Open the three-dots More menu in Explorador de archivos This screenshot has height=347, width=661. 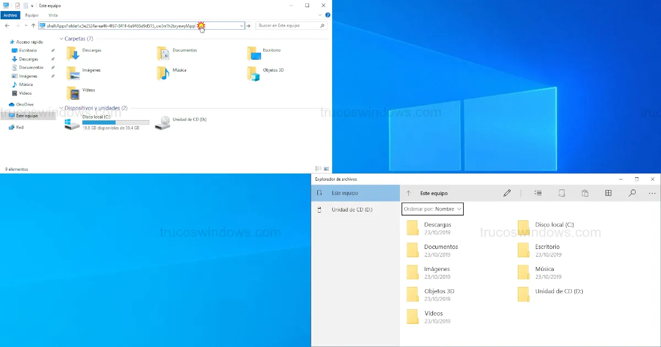(652, 193)
